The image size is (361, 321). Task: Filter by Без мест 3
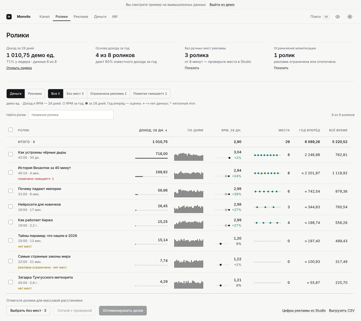(75, 94)
